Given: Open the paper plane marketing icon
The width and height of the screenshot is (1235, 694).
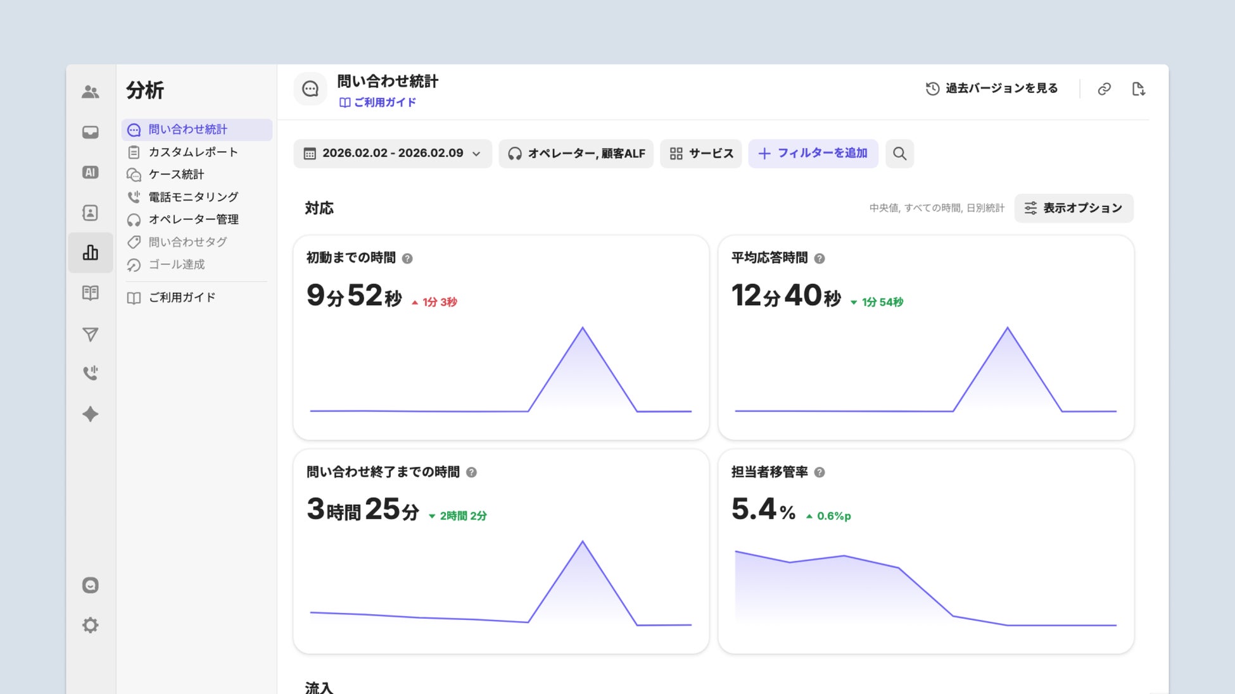Looking at the screenshot, I should point(91,334).
